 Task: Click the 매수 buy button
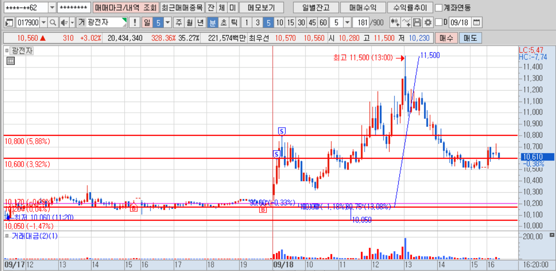446,38
